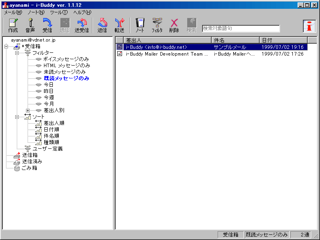320x240 pixels.
Task: Delete message with the 削除 icon
Action: [x=174, y=25]
